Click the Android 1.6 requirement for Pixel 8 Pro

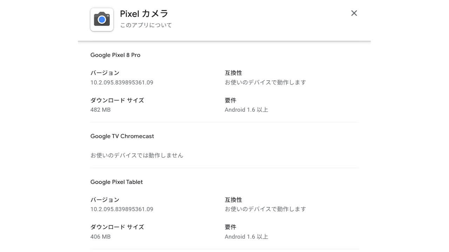[x=246, y=110]
